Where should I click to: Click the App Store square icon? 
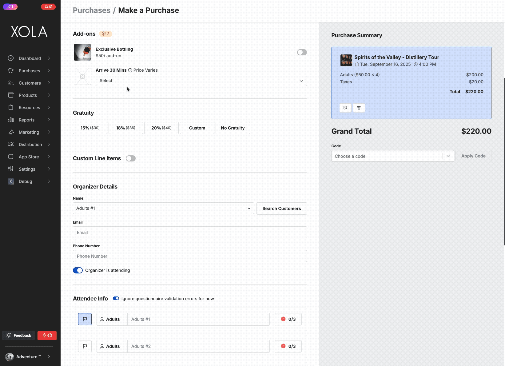[11, 157]
